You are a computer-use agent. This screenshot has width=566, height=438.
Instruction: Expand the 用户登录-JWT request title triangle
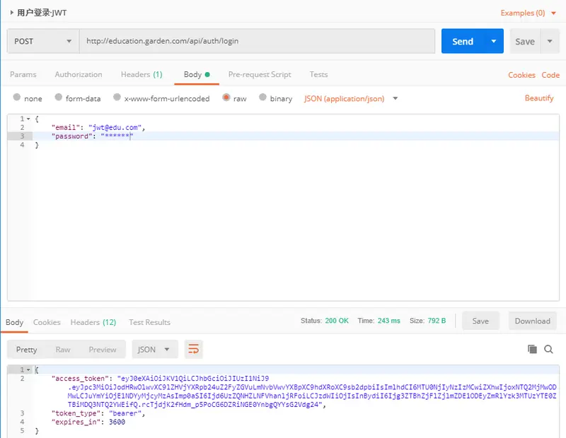click(11, 13)
